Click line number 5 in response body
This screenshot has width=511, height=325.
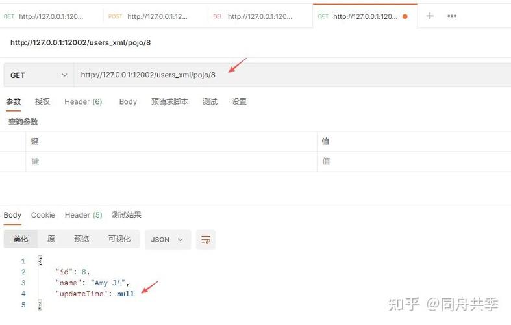click(23, 305)
